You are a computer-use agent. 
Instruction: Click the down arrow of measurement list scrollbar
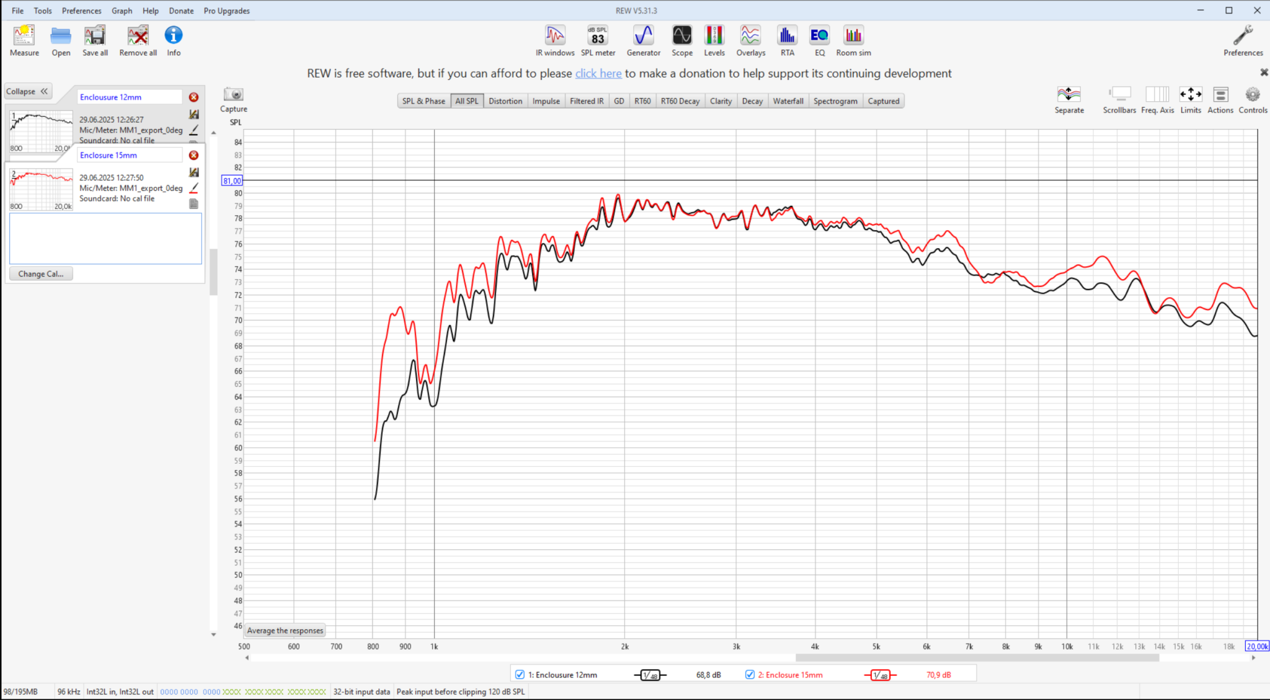[x=213, y=634]
